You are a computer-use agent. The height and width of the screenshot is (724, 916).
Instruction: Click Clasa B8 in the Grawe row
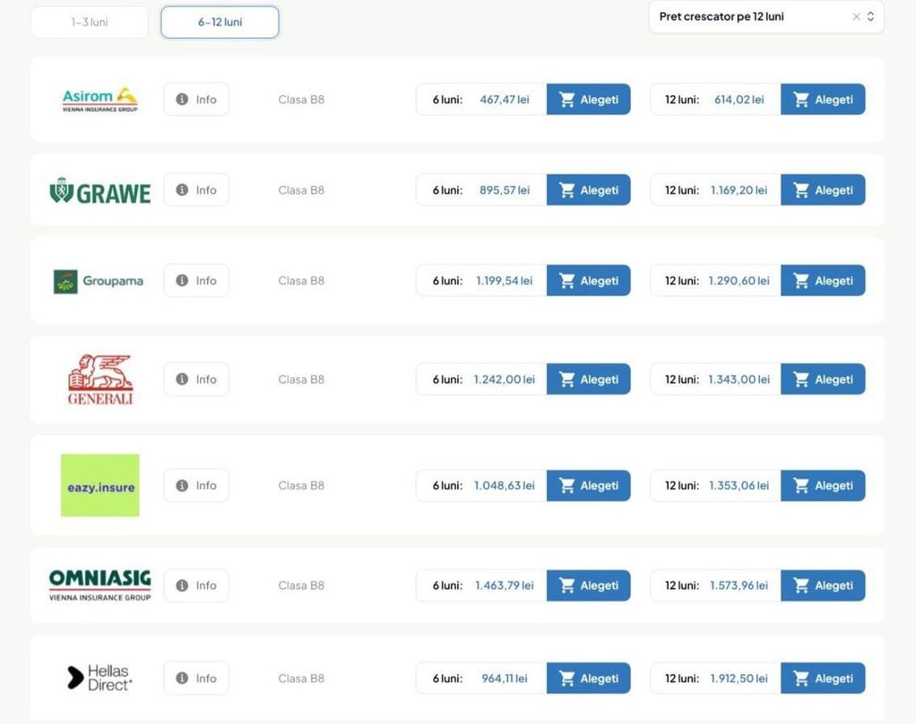point(301,190)
